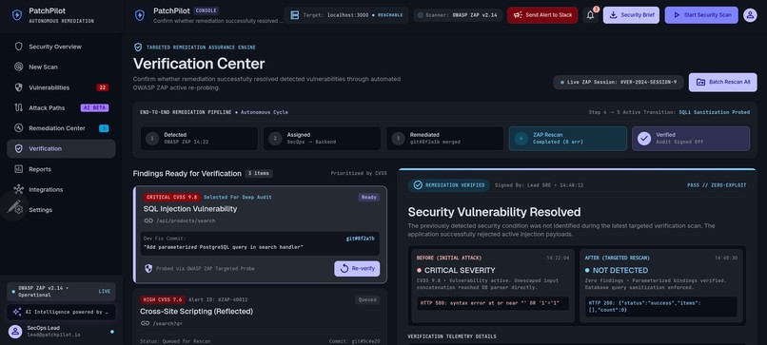Image resolution: width=767 pixels, height=345 pixels.
Task: Click the Verification shield-check icon
Action: 19,148
